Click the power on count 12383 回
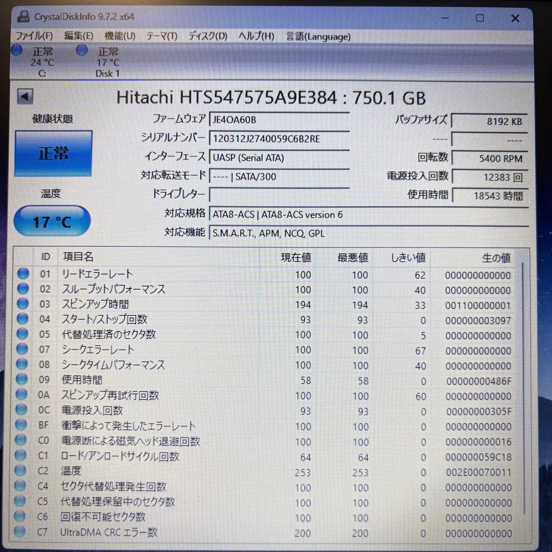Screen dimensions: 552x552 pos(489,177)
